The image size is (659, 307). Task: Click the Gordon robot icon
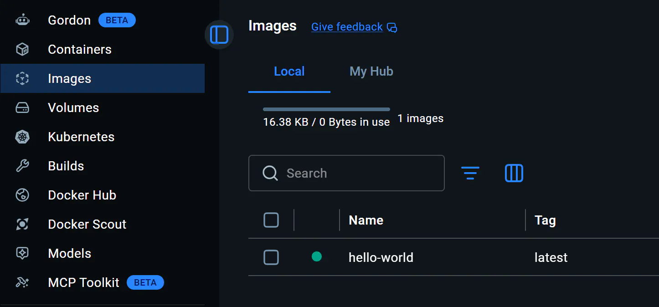click(22, 20)
